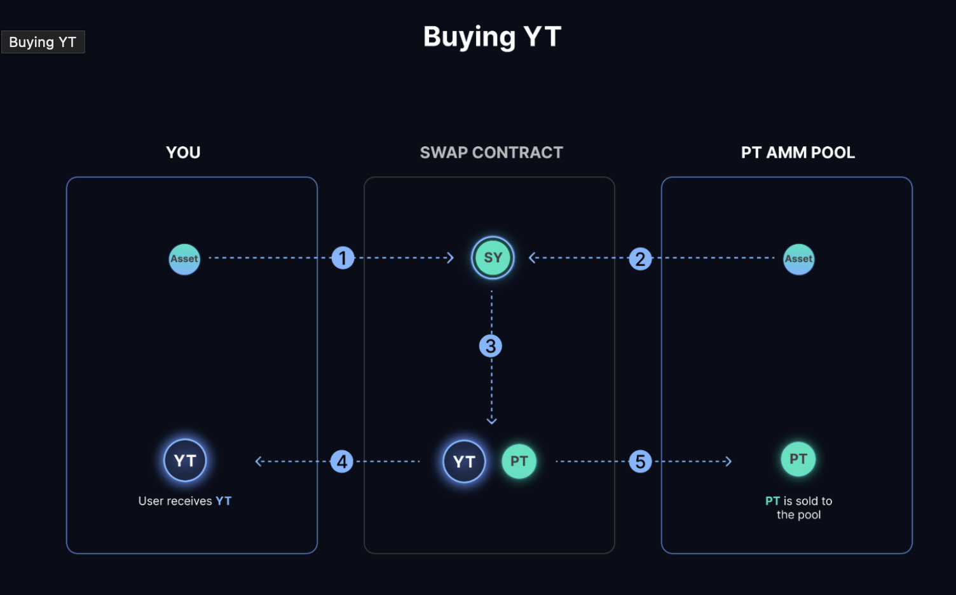Select the YT token in Swap Contract
Image resolution: width=956 pixels, height=595 pixels.
click(x=464, y=462)
